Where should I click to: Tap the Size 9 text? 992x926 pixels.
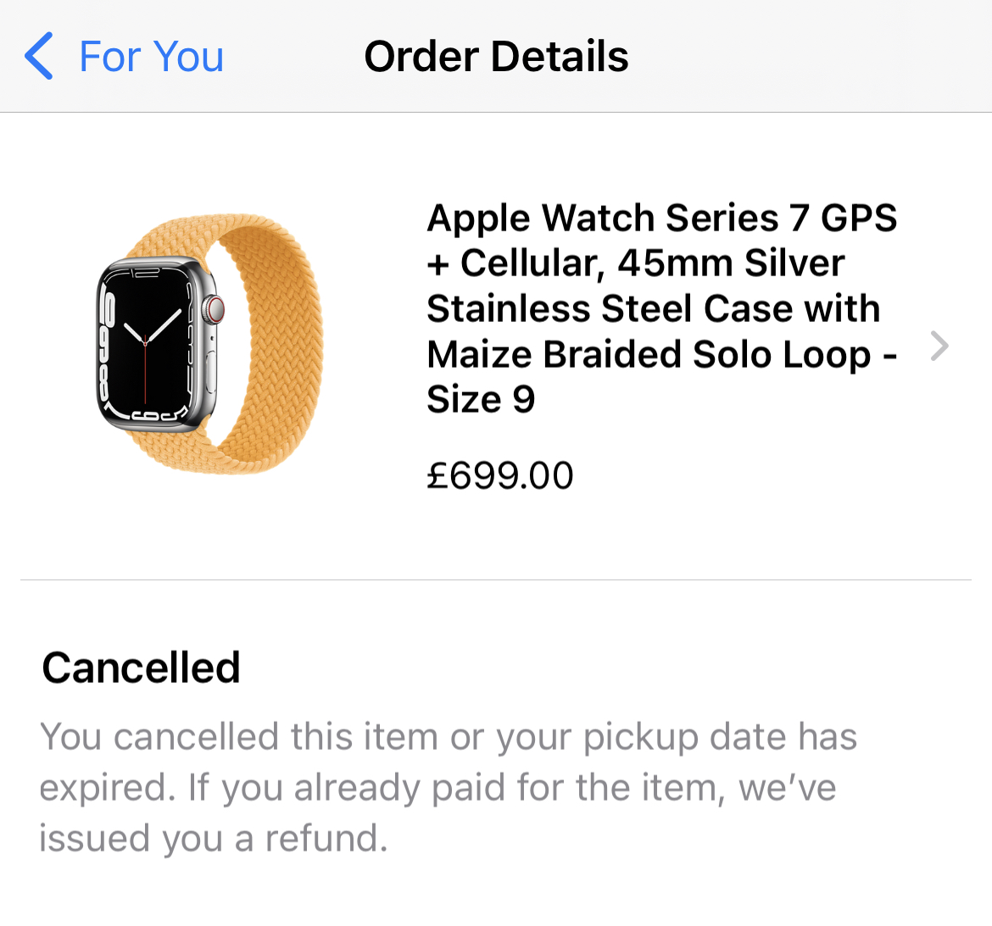(481, 400)
